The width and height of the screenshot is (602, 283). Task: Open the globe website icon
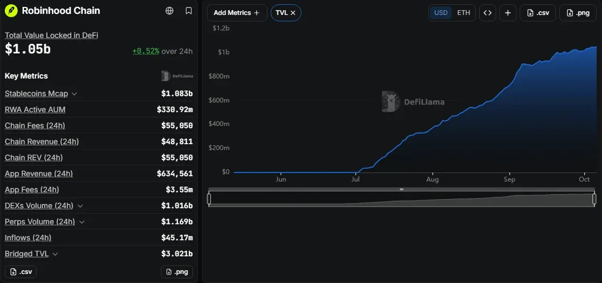pyautogui.click(x=169, y=11)
